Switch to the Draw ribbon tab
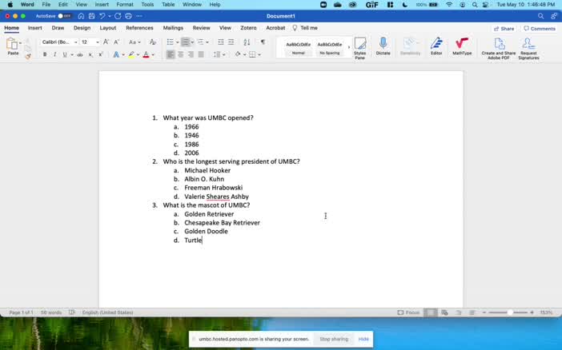 58,28
